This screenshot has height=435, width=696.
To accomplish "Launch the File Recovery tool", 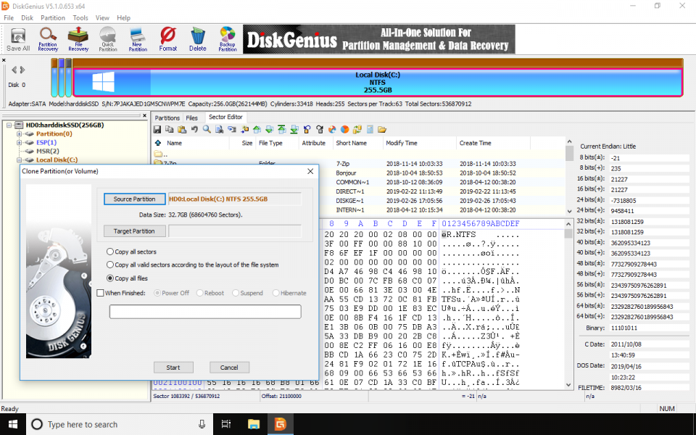I will click(x=78, y=39).
